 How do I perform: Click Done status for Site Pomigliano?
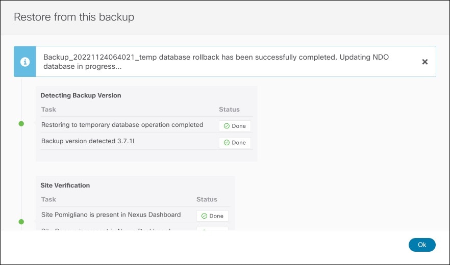[212, 216]
